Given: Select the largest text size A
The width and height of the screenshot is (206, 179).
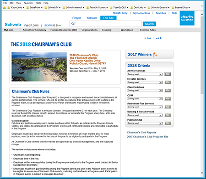Looking at the screenshot, I should point(161,38).
